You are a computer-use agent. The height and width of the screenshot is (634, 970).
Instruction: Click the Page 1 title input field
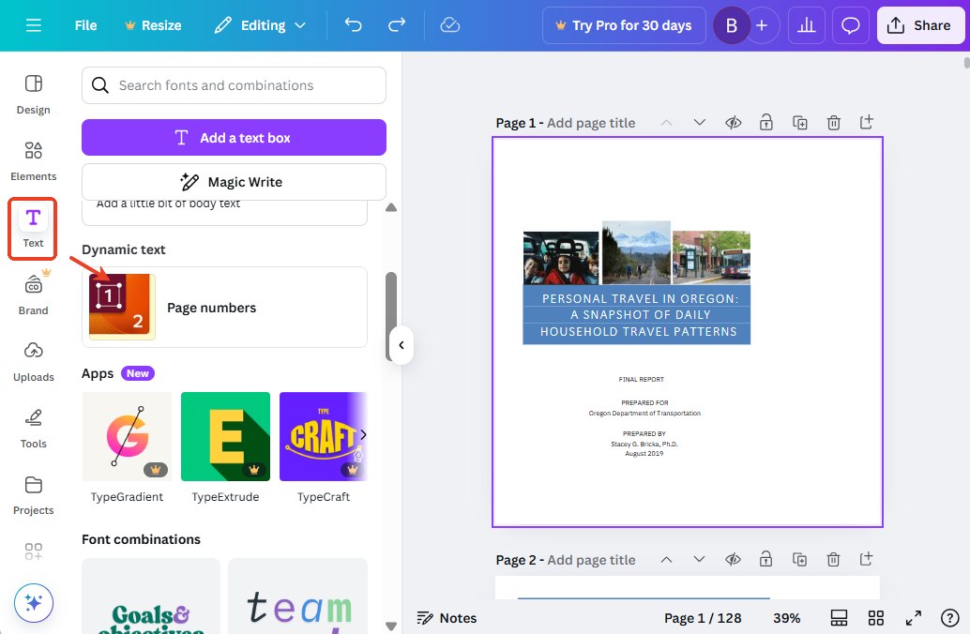coord(592,122)
